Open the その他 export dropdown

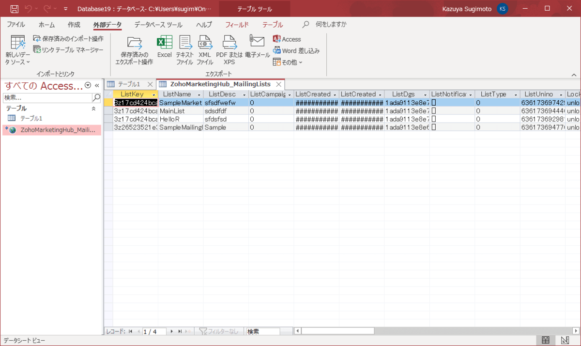click(x=288, y=62)
